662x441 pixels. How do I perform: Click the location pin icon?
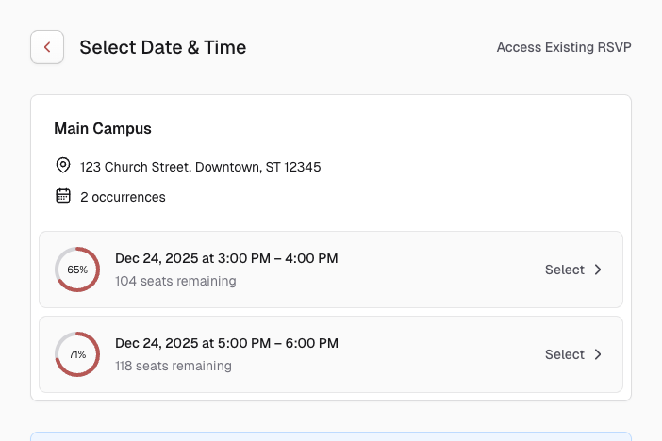(x=63, y=166)
